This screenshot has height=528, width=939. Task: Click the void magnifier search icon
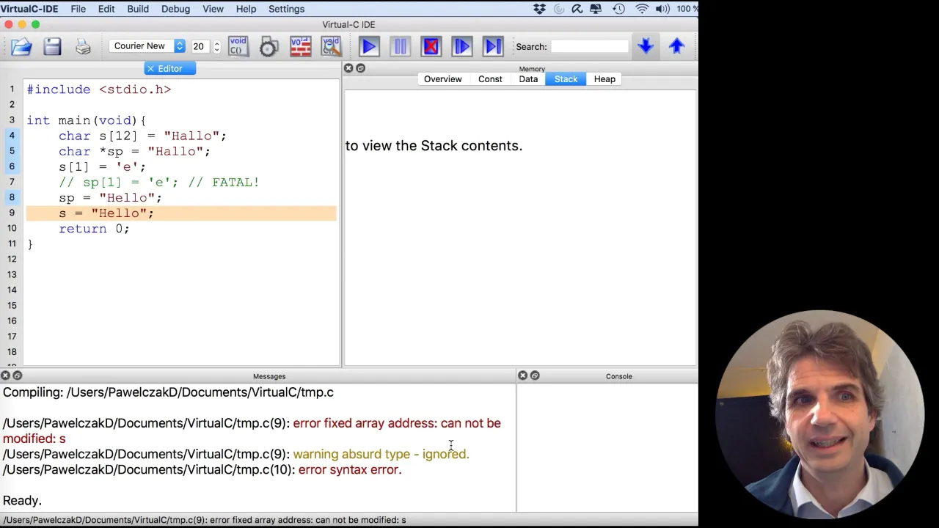coord(331,46)
